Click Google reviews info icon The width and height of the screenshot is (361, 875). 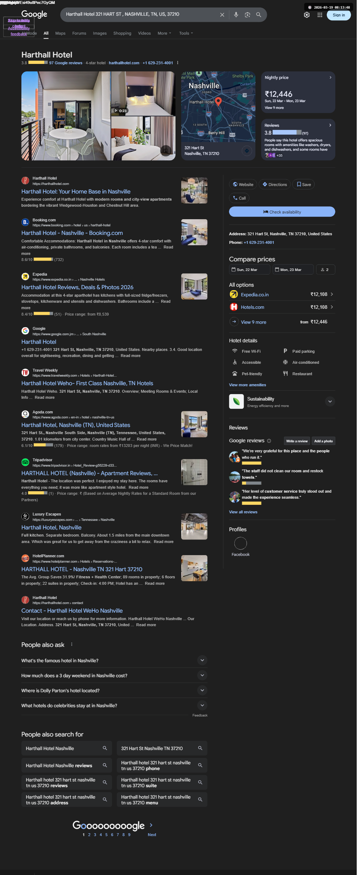pyautogui.click(x=269, y=441)
